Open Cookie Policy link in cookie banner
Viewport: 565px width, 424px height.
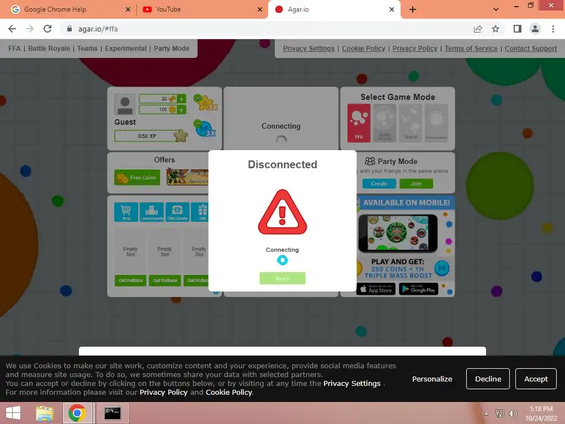[229, 393]
